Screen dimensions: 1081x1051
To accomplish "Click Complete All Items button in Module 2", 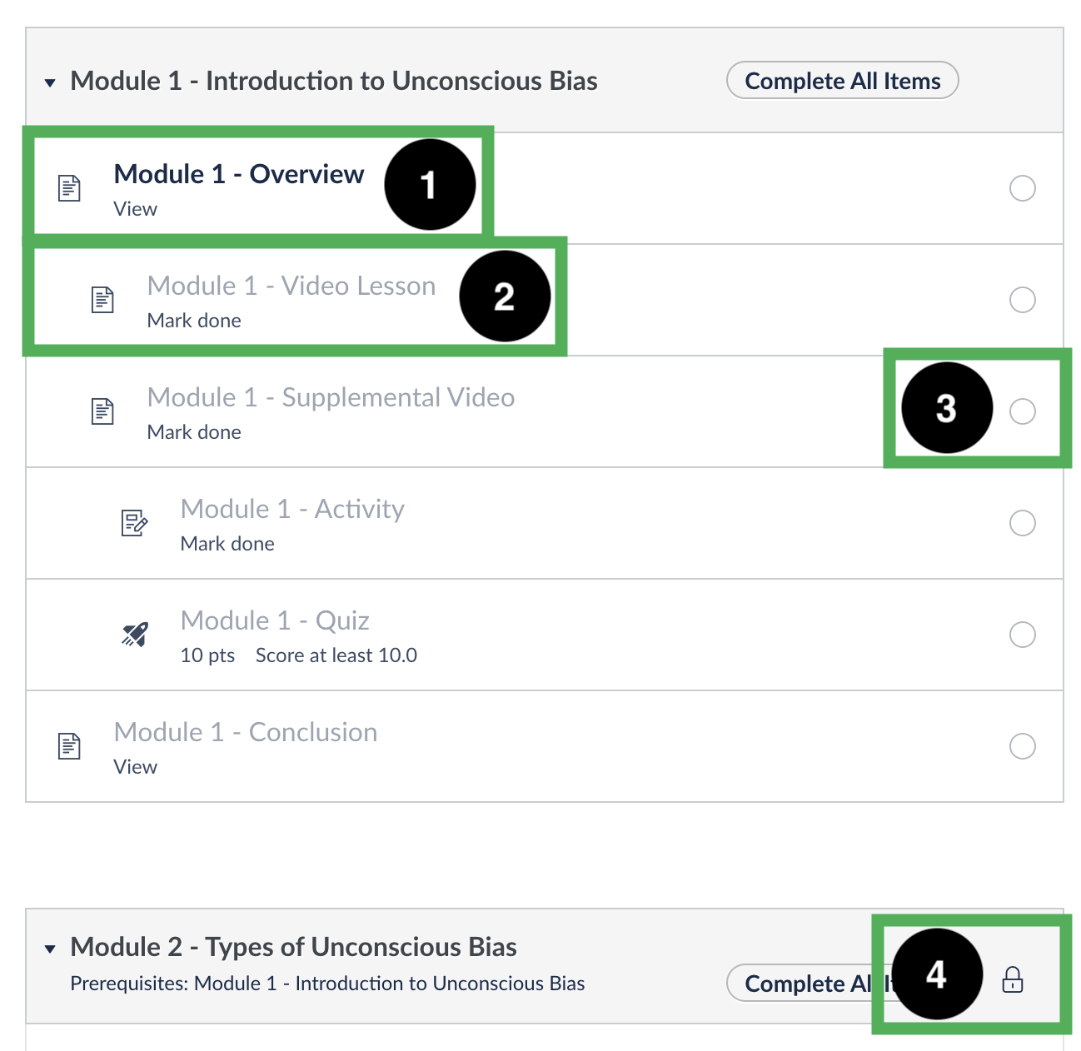I will coord(804,984).
